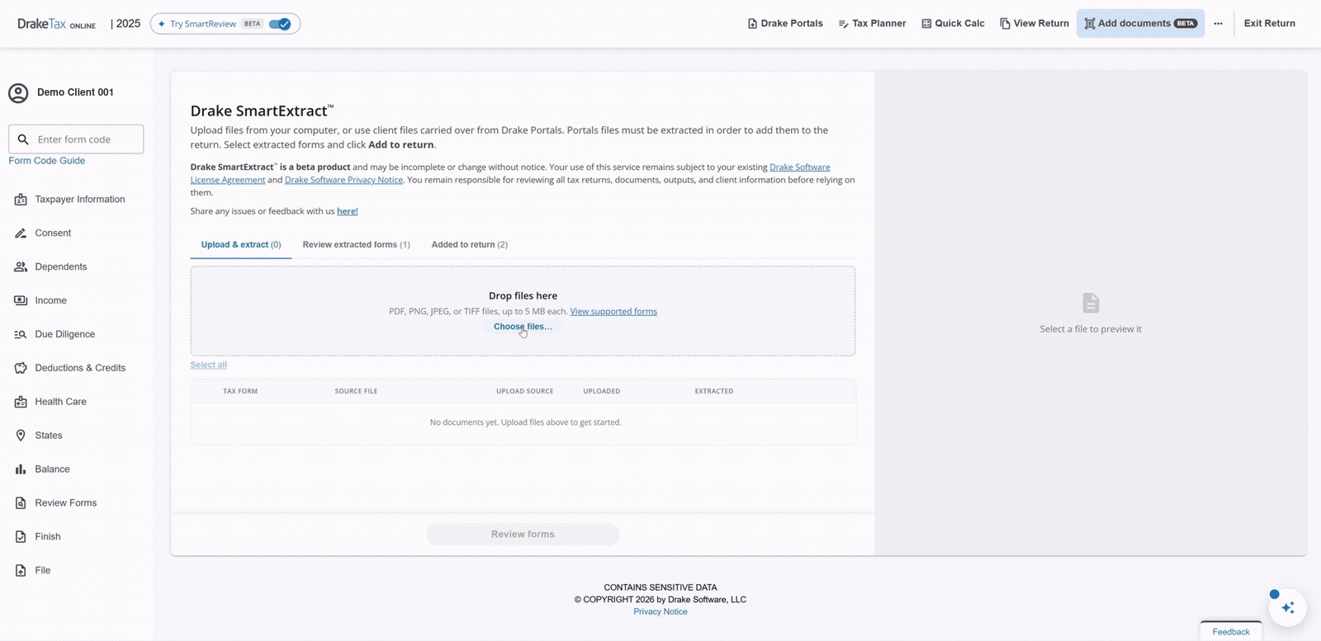
Task: Click the Add documents beta button
Action: click(x=1140, y=24)
